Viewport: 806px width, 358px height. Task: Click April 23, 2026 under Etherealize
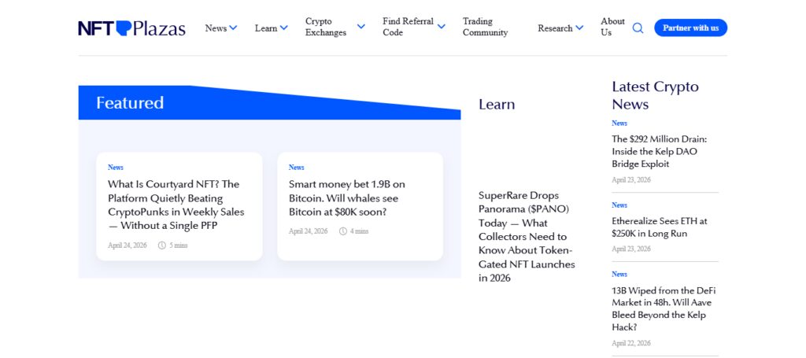coord(631,249)
